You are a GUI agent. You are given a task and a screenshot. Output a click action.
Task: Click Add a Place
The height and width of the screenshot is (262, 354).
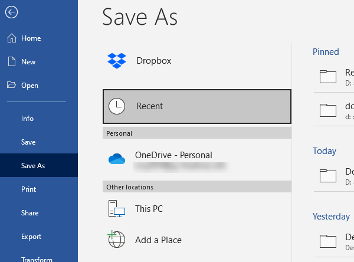[197, 240]
